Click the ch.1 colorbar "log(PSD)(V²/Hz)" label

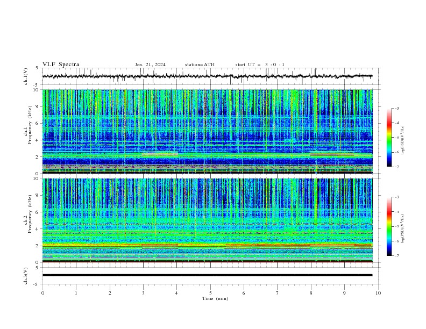(x=402, y=140)
